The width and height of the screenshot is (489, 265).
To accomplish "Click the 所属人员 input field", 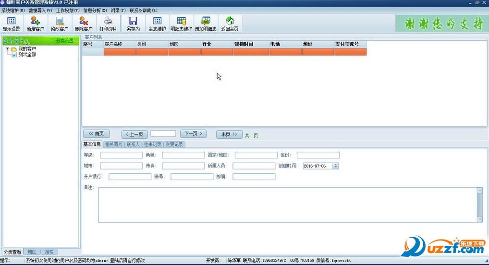I will pos(254,166).
